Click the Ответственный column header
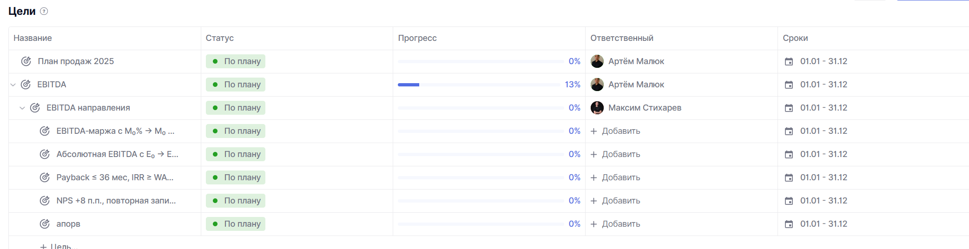This screenshot has height=249, width=969. (622, 38)
